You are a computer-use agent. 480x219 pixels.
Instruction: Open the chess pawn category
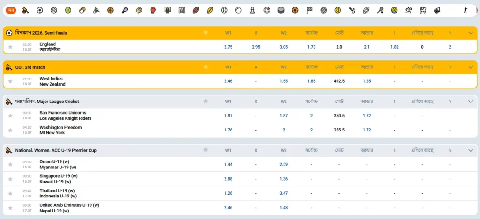click(252, 10)
